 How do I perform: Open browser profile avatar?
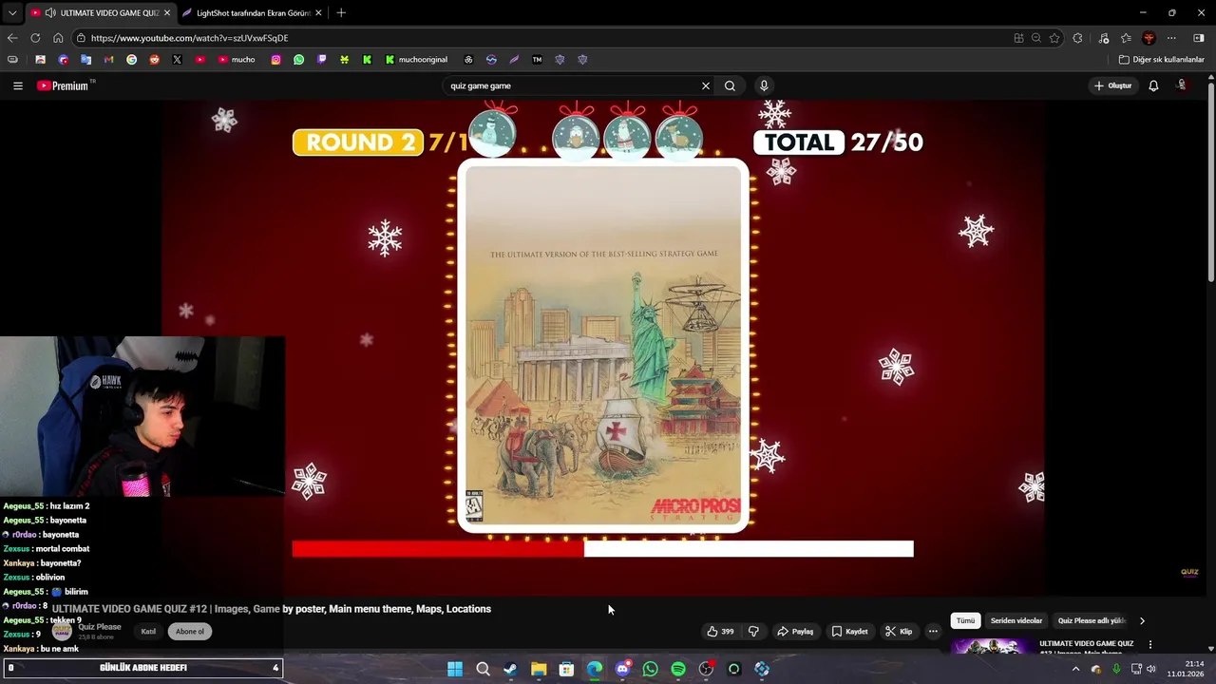click(x=1149, y=38)
